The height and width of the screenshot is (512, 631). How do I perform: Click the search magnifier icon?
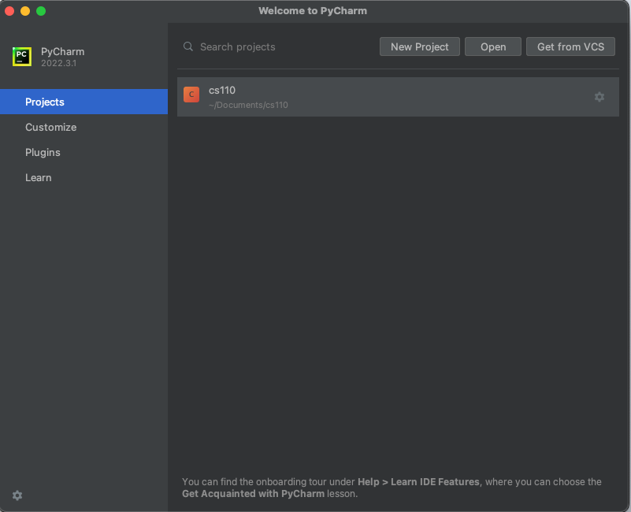[x=188, y=46]
